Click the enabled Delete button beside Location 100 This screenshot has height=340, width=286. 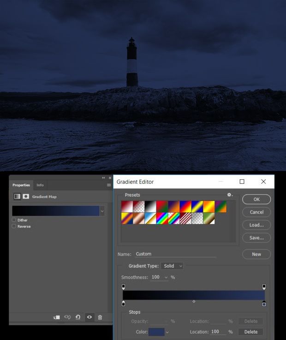click(x=250, y=332)
